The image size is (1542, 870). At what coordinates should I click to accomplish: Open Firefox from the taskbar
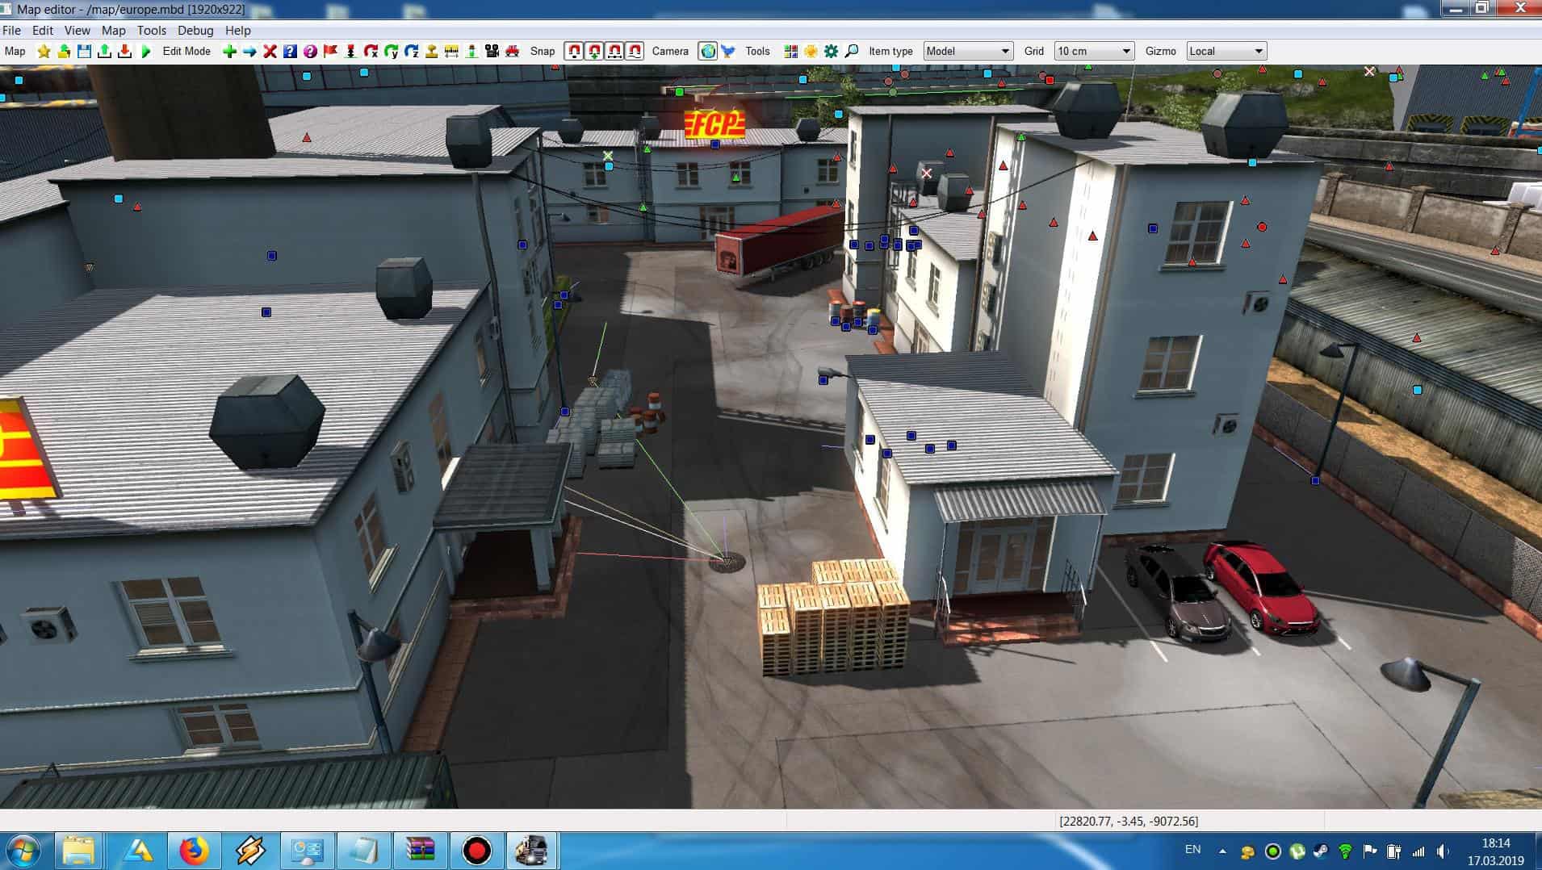[194, 851]
